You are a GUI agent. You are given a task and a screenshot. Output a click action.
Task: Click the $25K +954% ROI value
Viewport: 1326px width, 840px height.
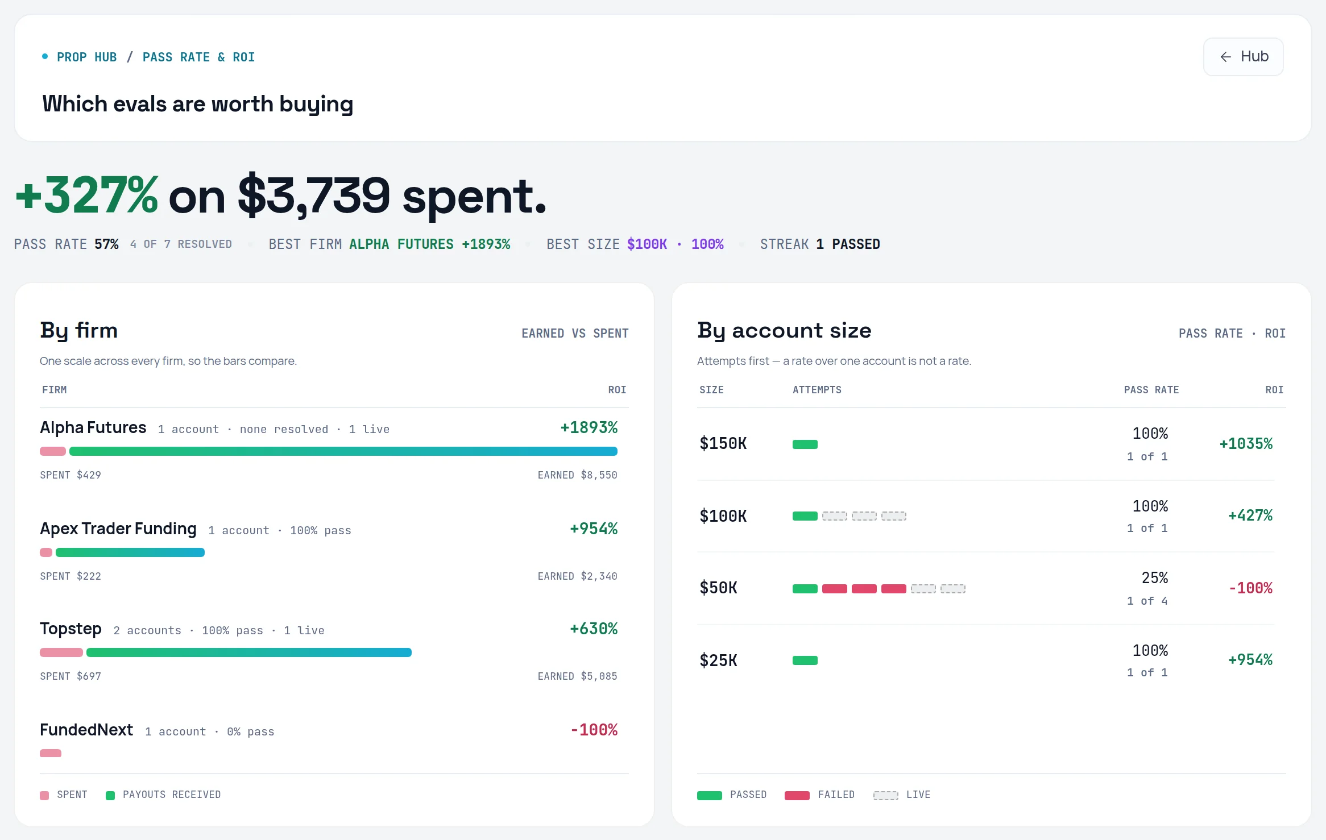click(1250, 660)
